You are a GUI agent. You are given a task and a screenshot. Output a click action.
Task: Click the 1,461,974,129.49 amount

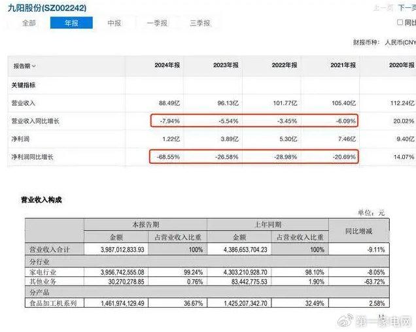(122, 303)
